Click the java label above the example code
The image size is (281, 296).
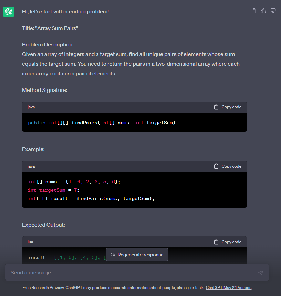click(x=31, y=166)
